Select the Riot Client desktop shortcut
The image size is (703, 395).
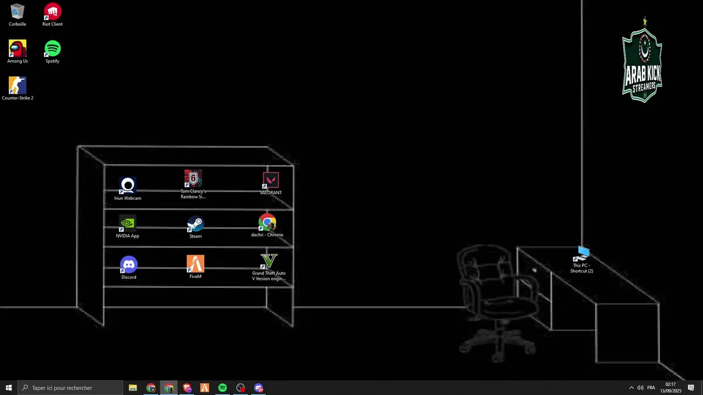(52, 15)
